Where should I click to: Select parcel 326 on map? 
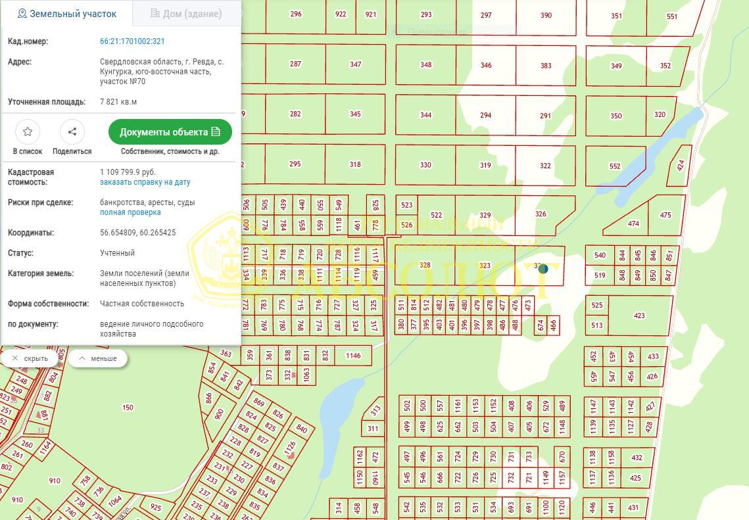(541, 214)
